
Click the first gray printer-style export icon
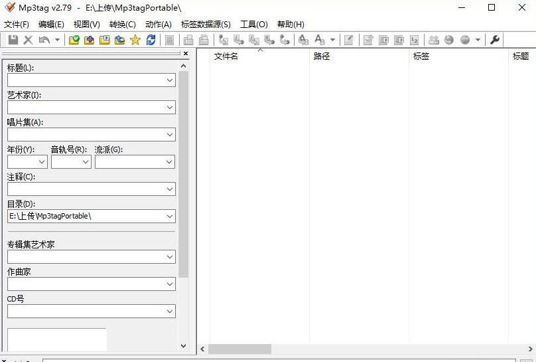[188, 40]
